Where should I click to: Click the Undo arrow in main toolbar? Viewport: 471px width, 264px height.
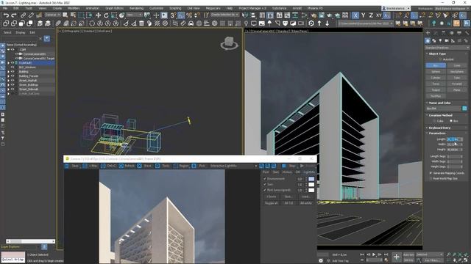coord(6,15)
